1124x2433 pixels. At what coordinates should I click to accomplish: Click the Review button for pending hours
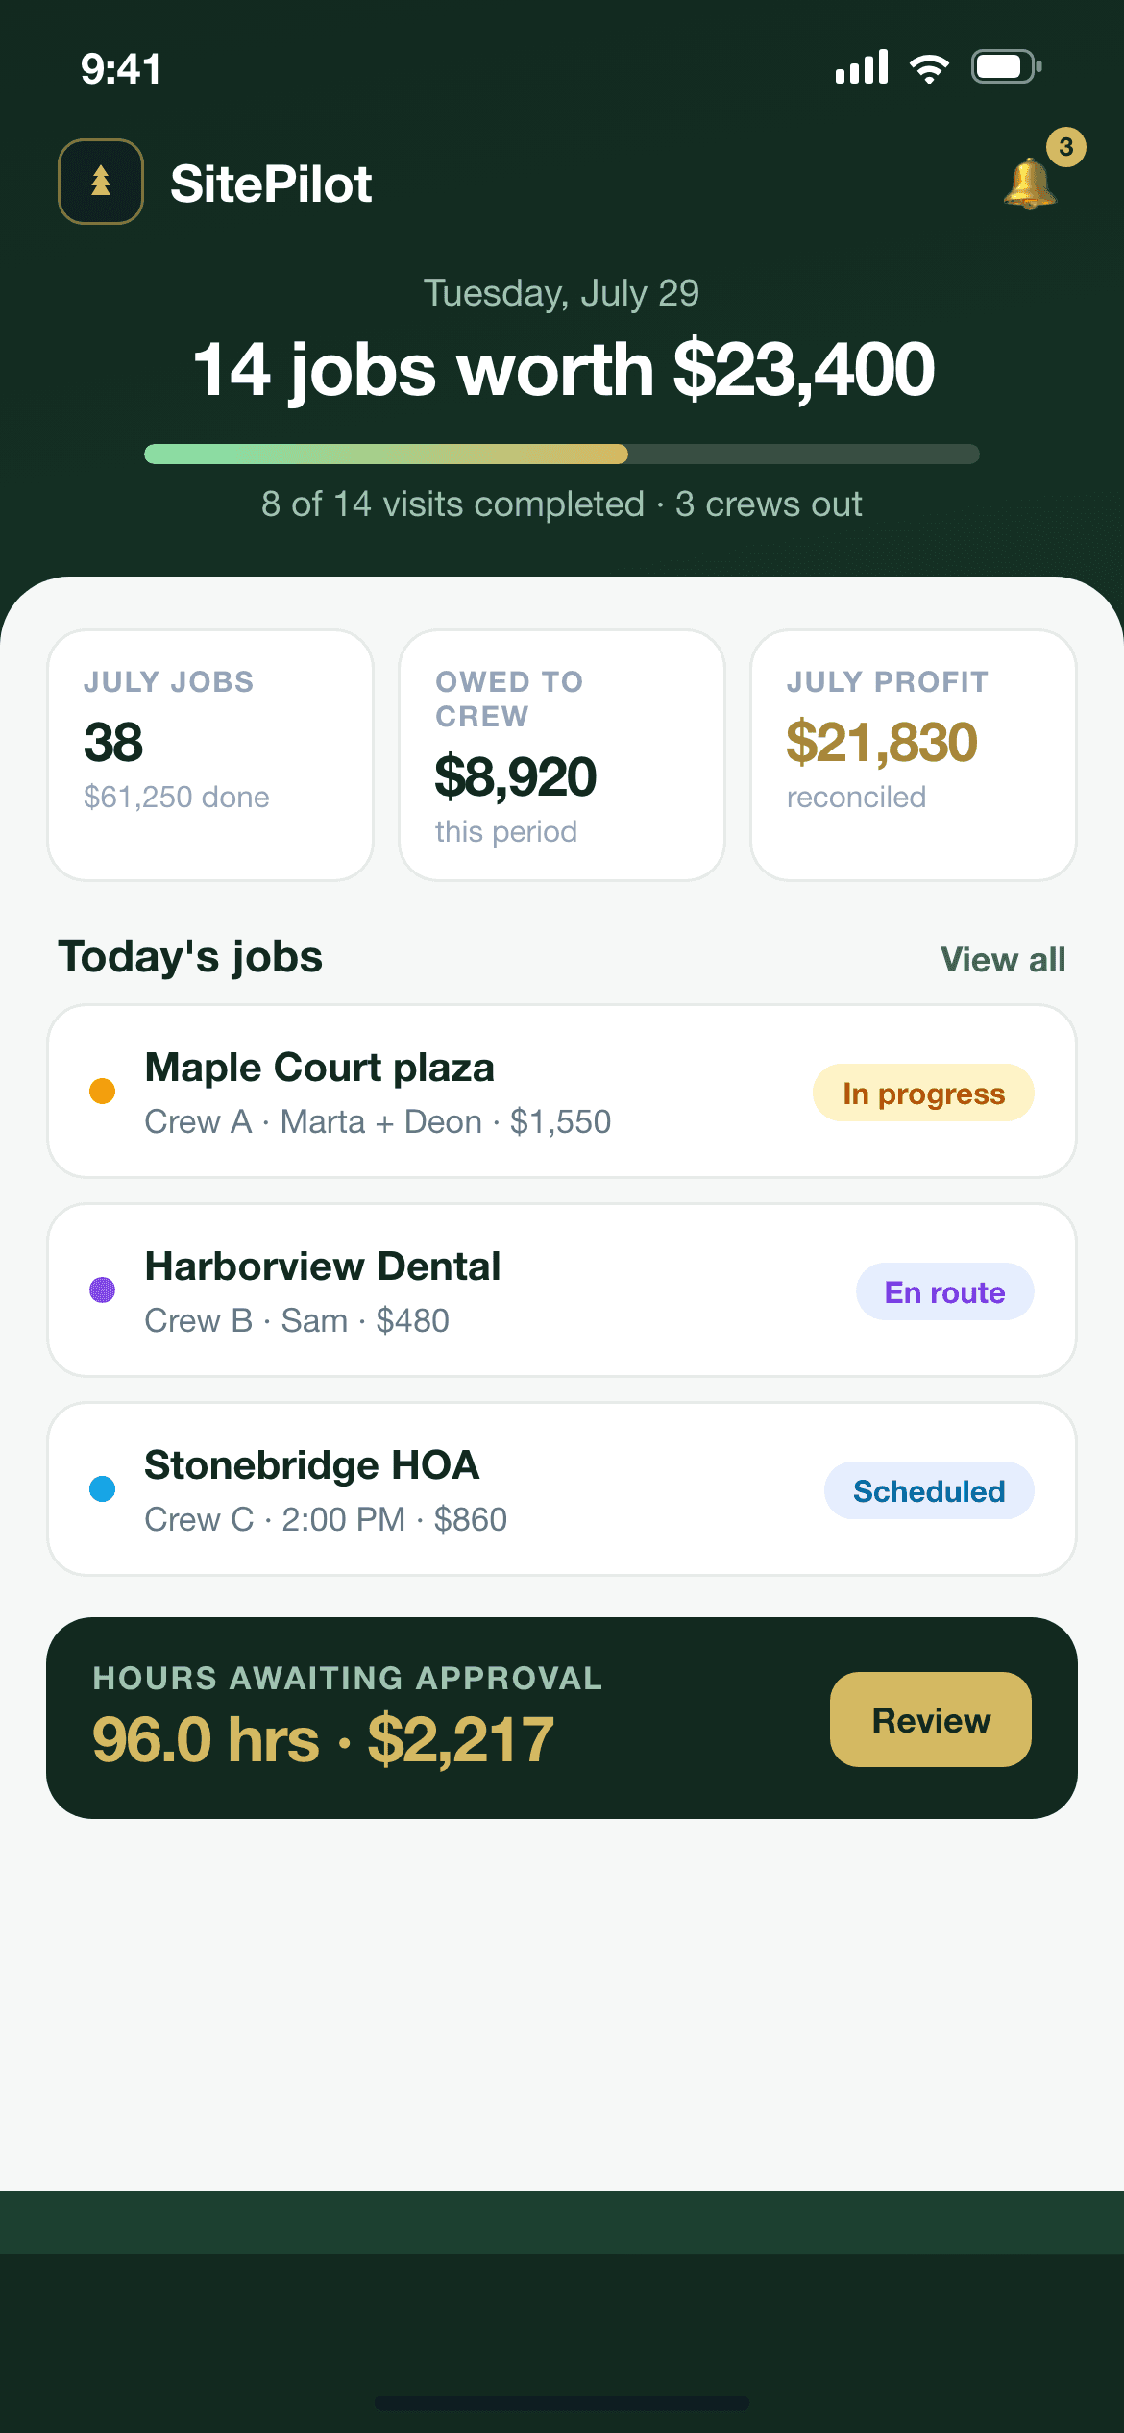pyautogui.click(x=931, y=1719)
